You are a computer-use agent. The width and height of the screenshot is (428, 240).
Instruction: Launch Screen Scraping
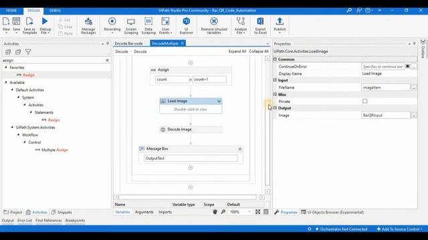click(131, 25)
